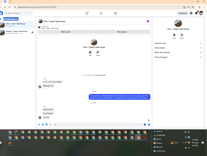This screenshot has height=156, width=207.
Task: Click the message 936-590-8024
Action: coord(48,113)
